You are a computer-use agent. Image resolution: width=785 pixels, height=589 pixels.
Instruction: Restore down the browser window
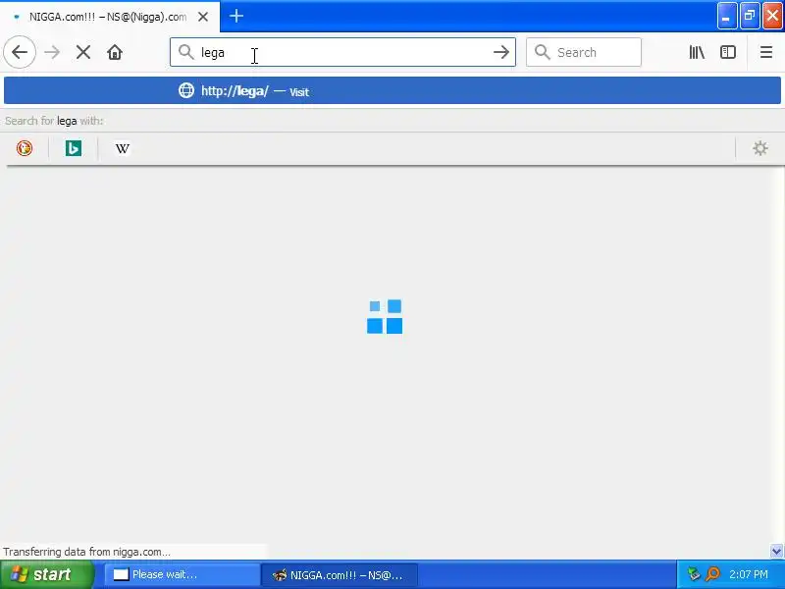(750, 16)
